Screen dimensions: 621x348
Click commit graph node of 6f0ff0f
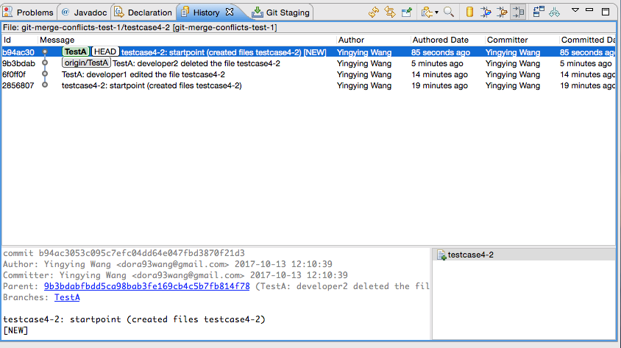pos(45,74)
